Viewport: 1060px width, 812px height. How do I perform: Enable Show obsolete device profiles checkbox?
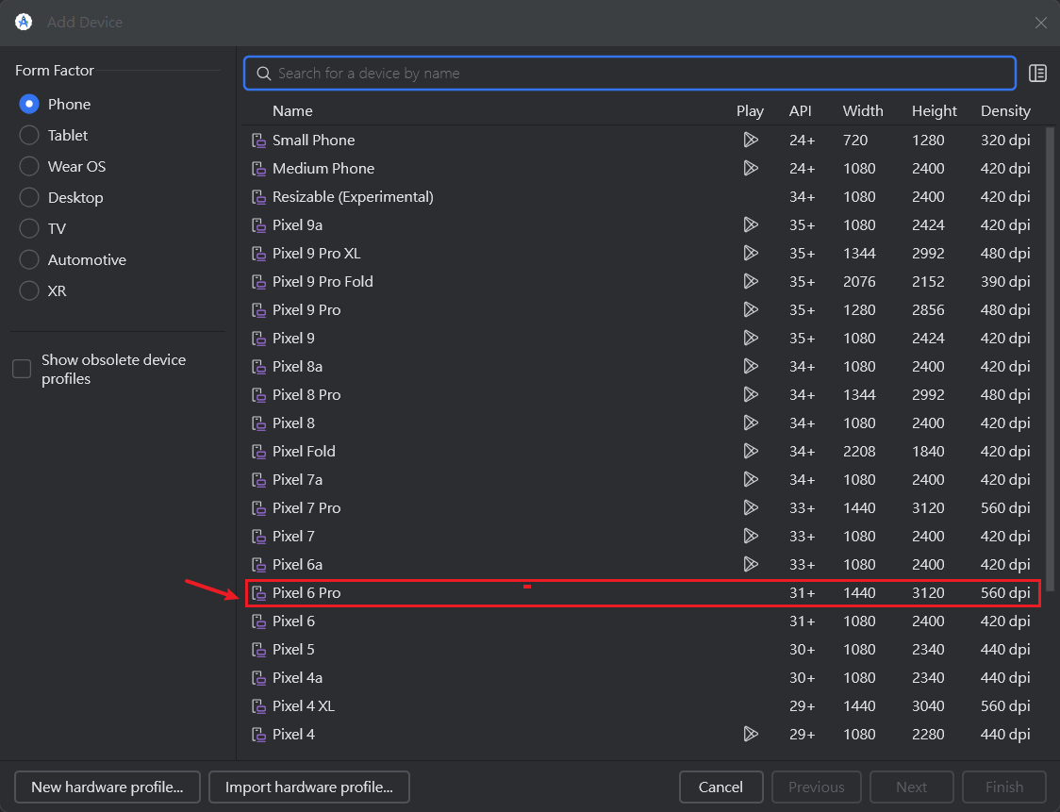[x=22, y=369]
